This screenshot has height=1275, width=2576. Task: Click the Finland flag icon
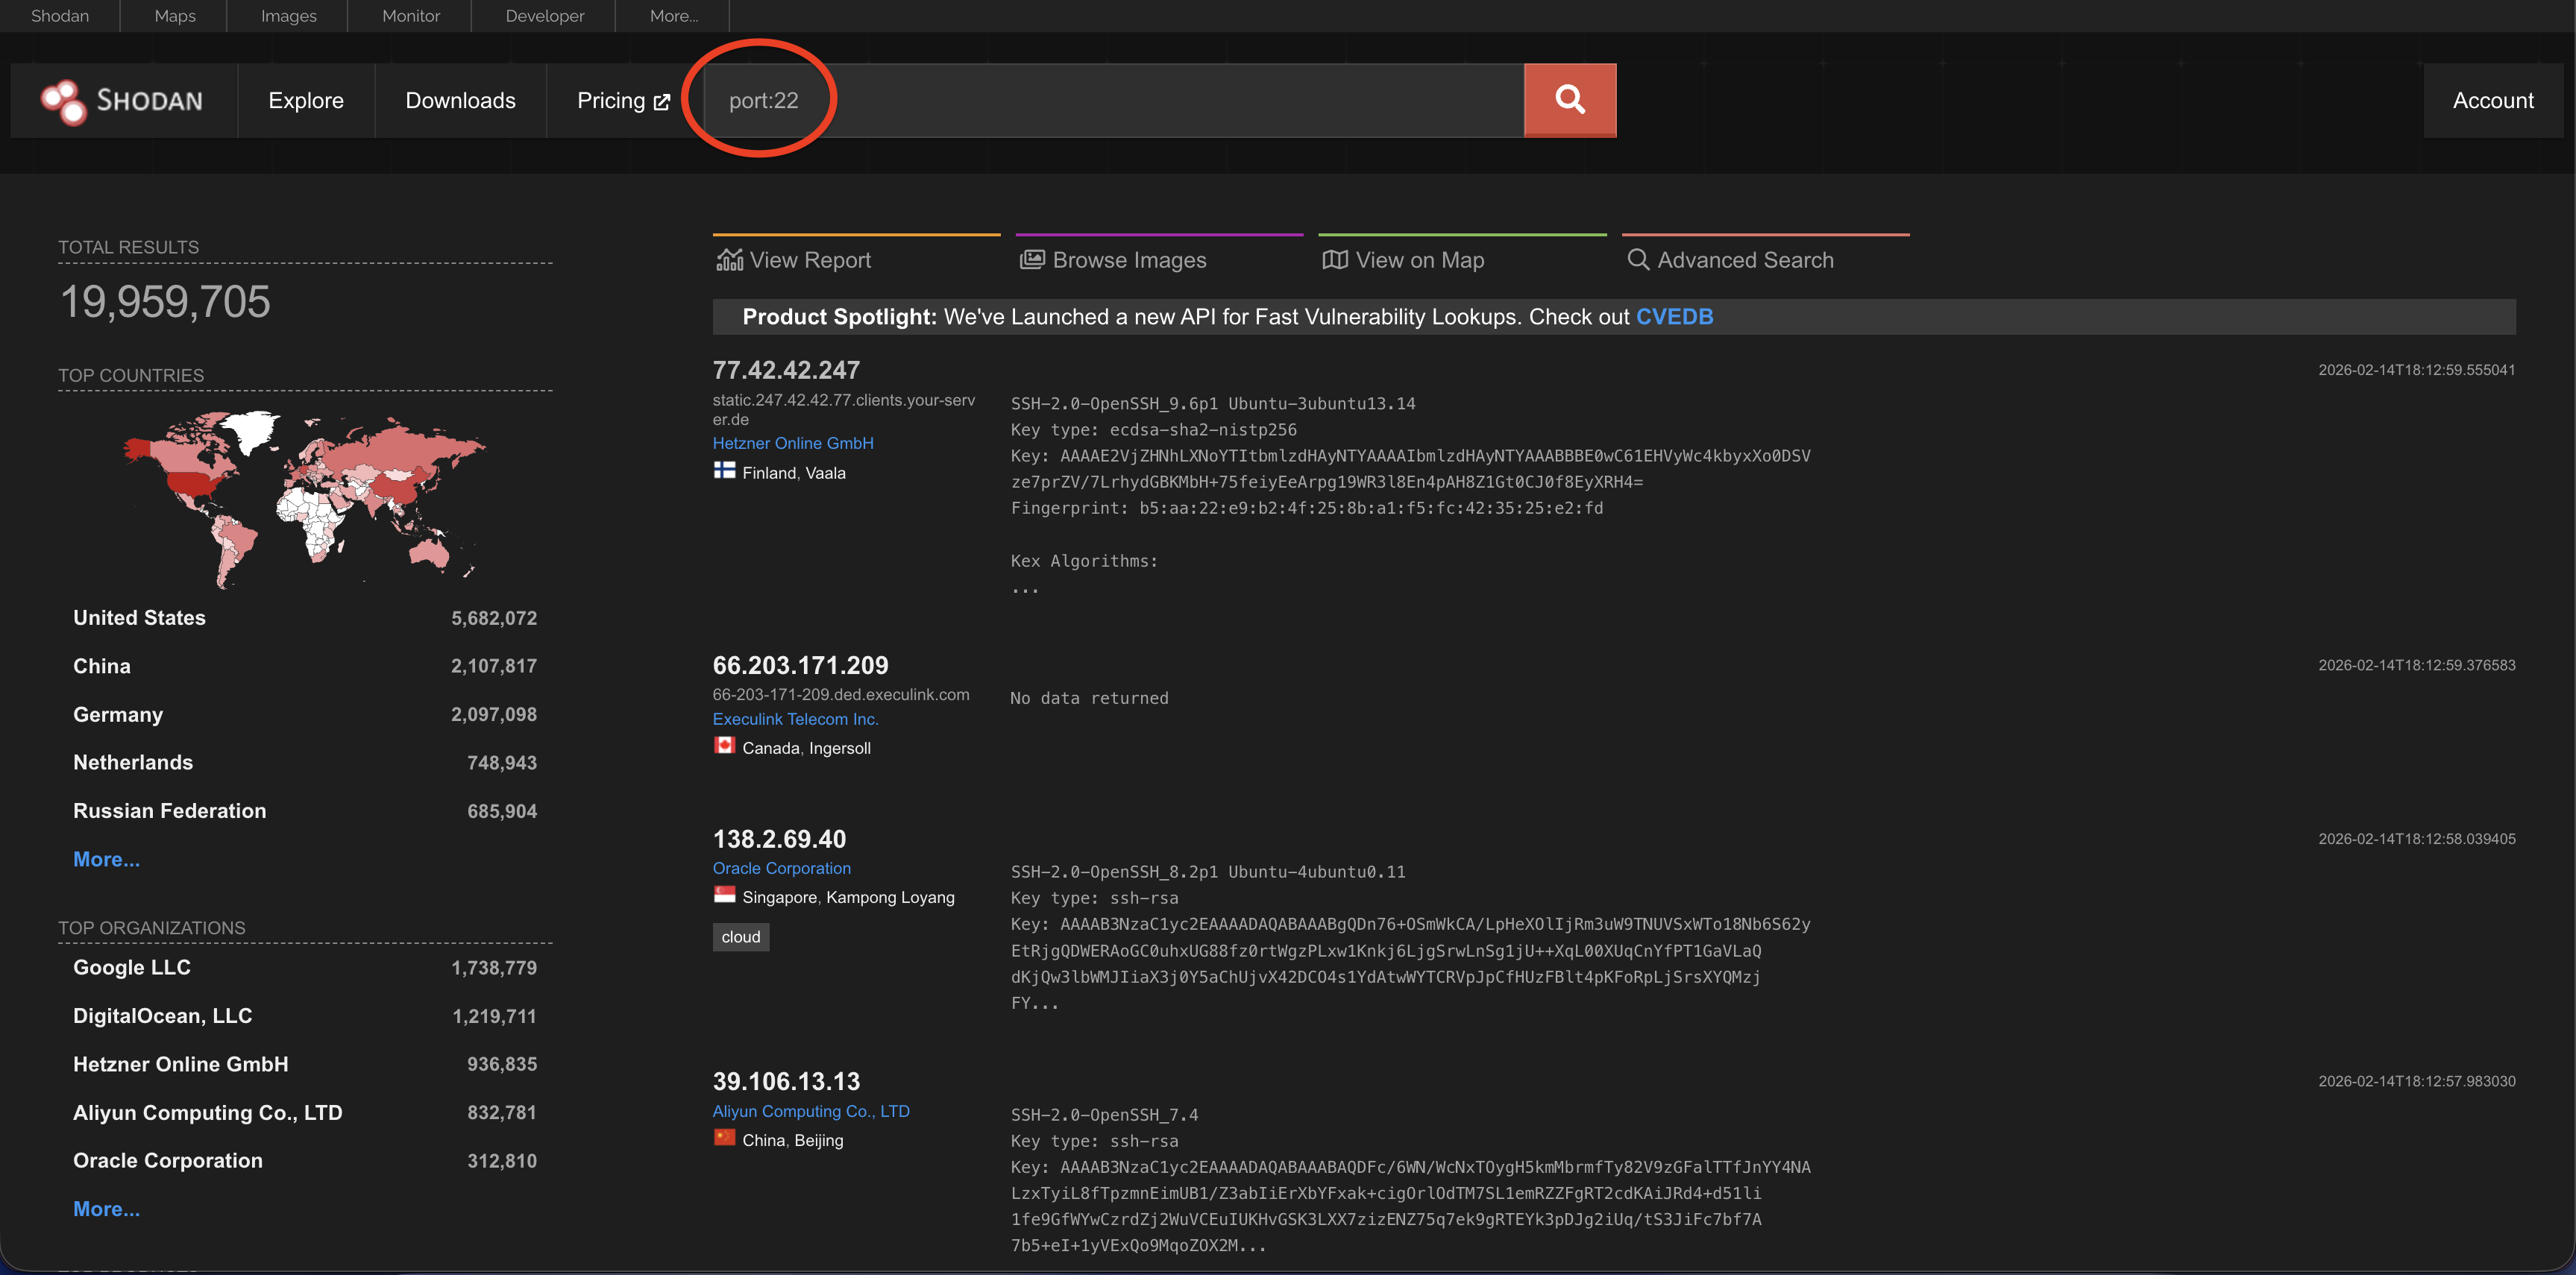pos(724,471)
